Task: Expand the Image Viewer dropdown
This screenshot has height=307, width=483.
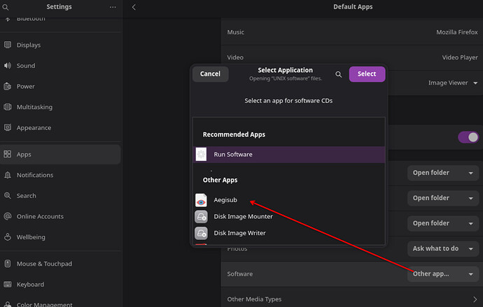Action: click(453, 83)
